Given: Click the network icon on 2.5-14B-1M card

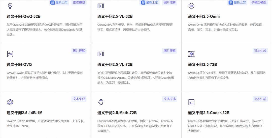Looking at the screenshot, I should (10, 102).
